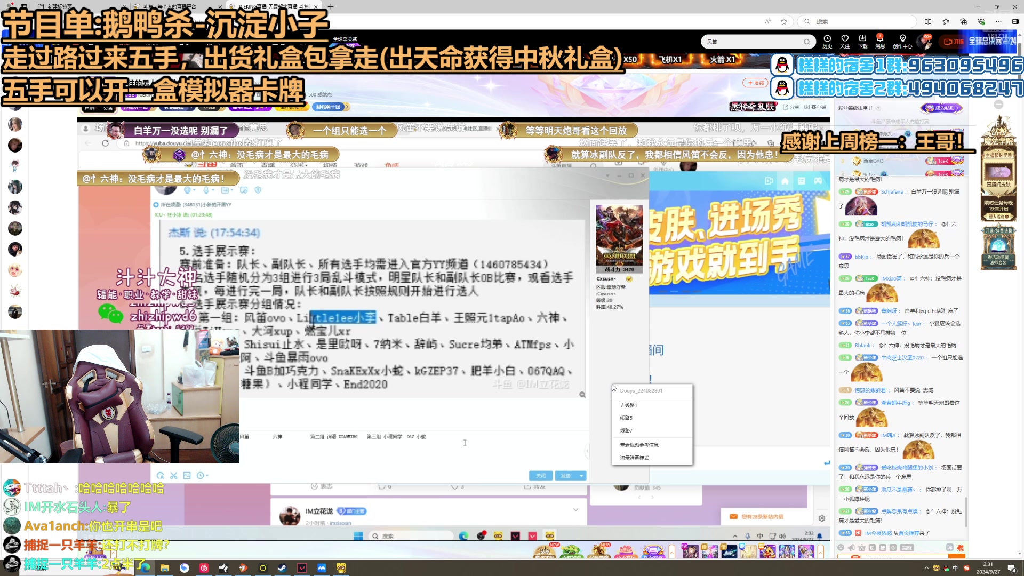1024x576 pixels.
Task: Click image icon in message window toolbar
Action: [x=187, y=475]
